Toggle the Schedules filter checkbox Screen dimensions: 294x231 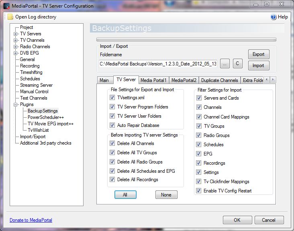pos(199,144)
